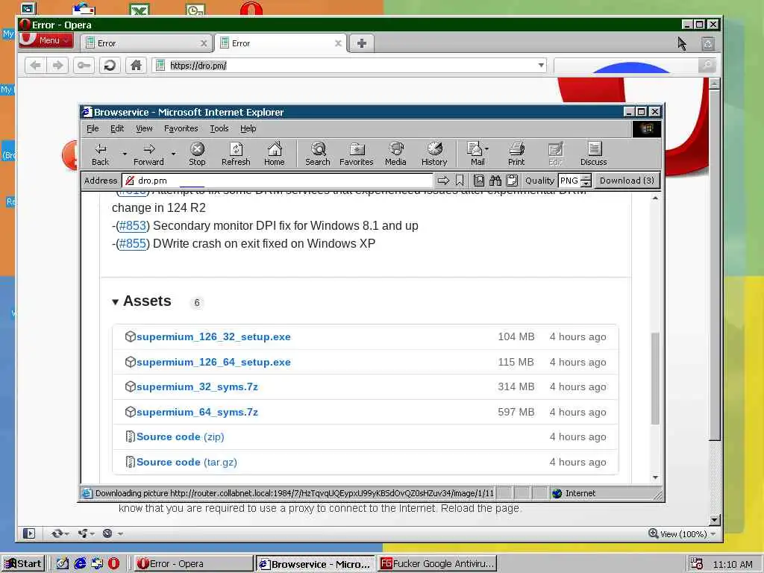Switch to Error - Opera taskbar button
This screenshot has width=764, height=573.
pos(193,564)
